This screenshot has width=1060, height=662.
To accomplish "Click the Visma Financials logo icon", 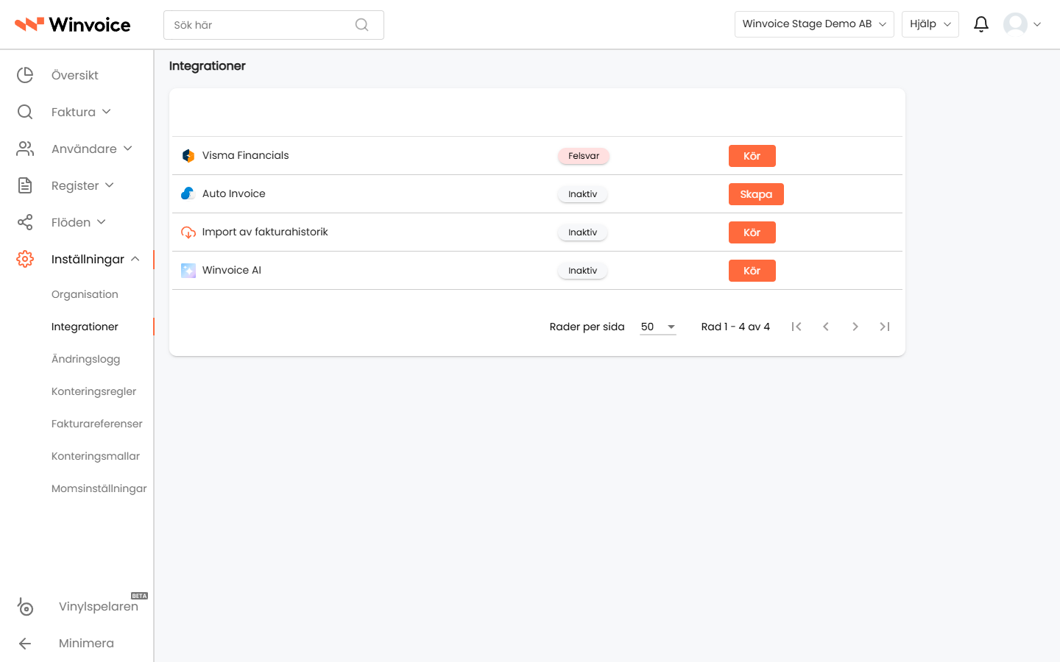I will point(188,156).
